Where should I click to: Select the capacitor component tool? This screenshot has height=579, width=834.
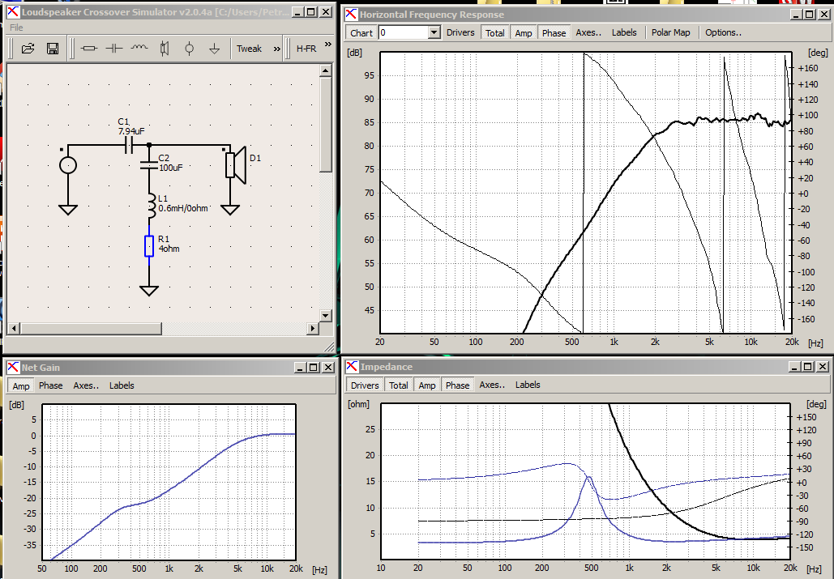click(113, 49)
